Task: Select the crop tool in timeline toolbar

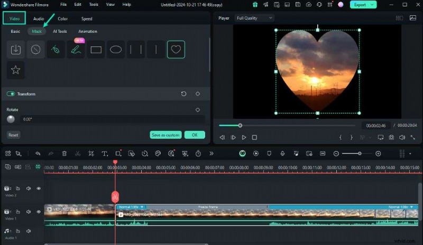Action: 91,153
